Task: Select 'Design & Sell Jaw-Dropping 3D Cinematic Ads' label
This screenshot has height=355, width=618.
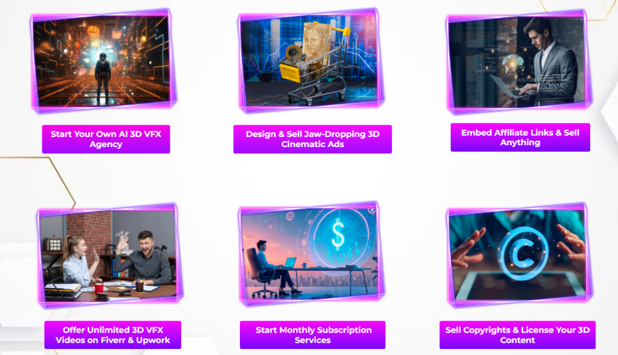Action: click(312, 139)
